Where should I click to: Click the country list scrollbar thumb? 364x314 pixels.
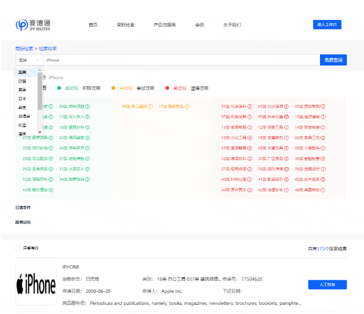40,91
